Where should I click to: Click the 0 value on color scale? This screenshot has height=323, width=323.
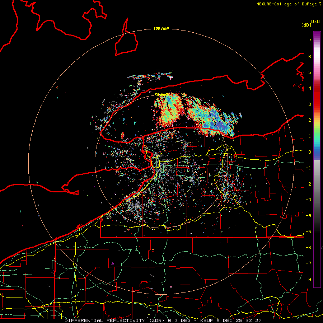pyautogui.click(x=310, y=152)
